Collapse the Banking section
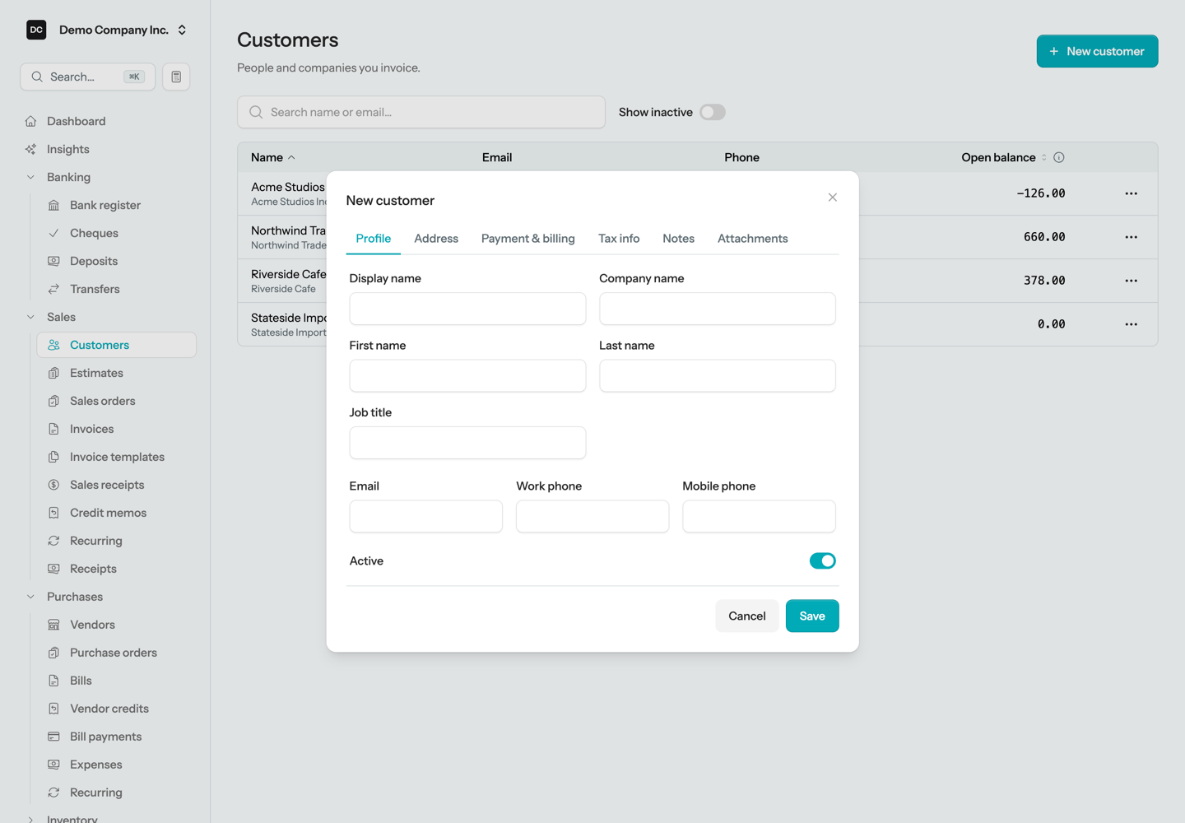Image resolution: width=1185 pixels, height=823 pixels. [30, 177]
